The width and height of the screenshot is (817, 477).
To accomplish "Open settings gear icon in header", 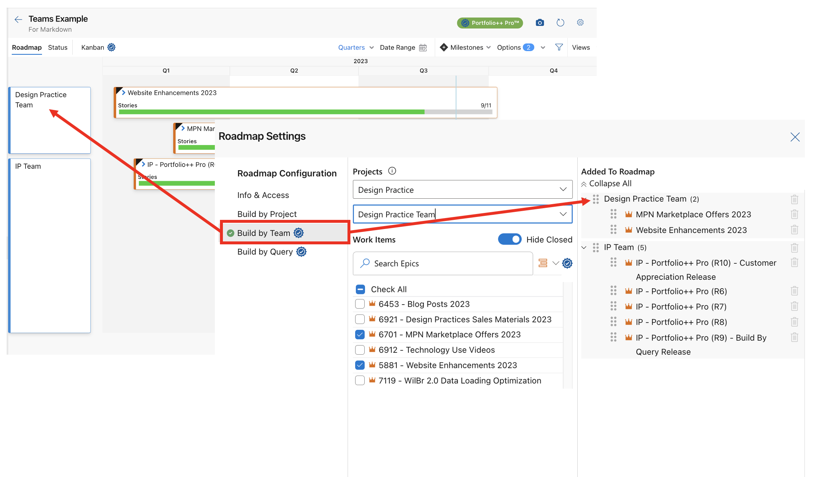I will coord(580,23).
